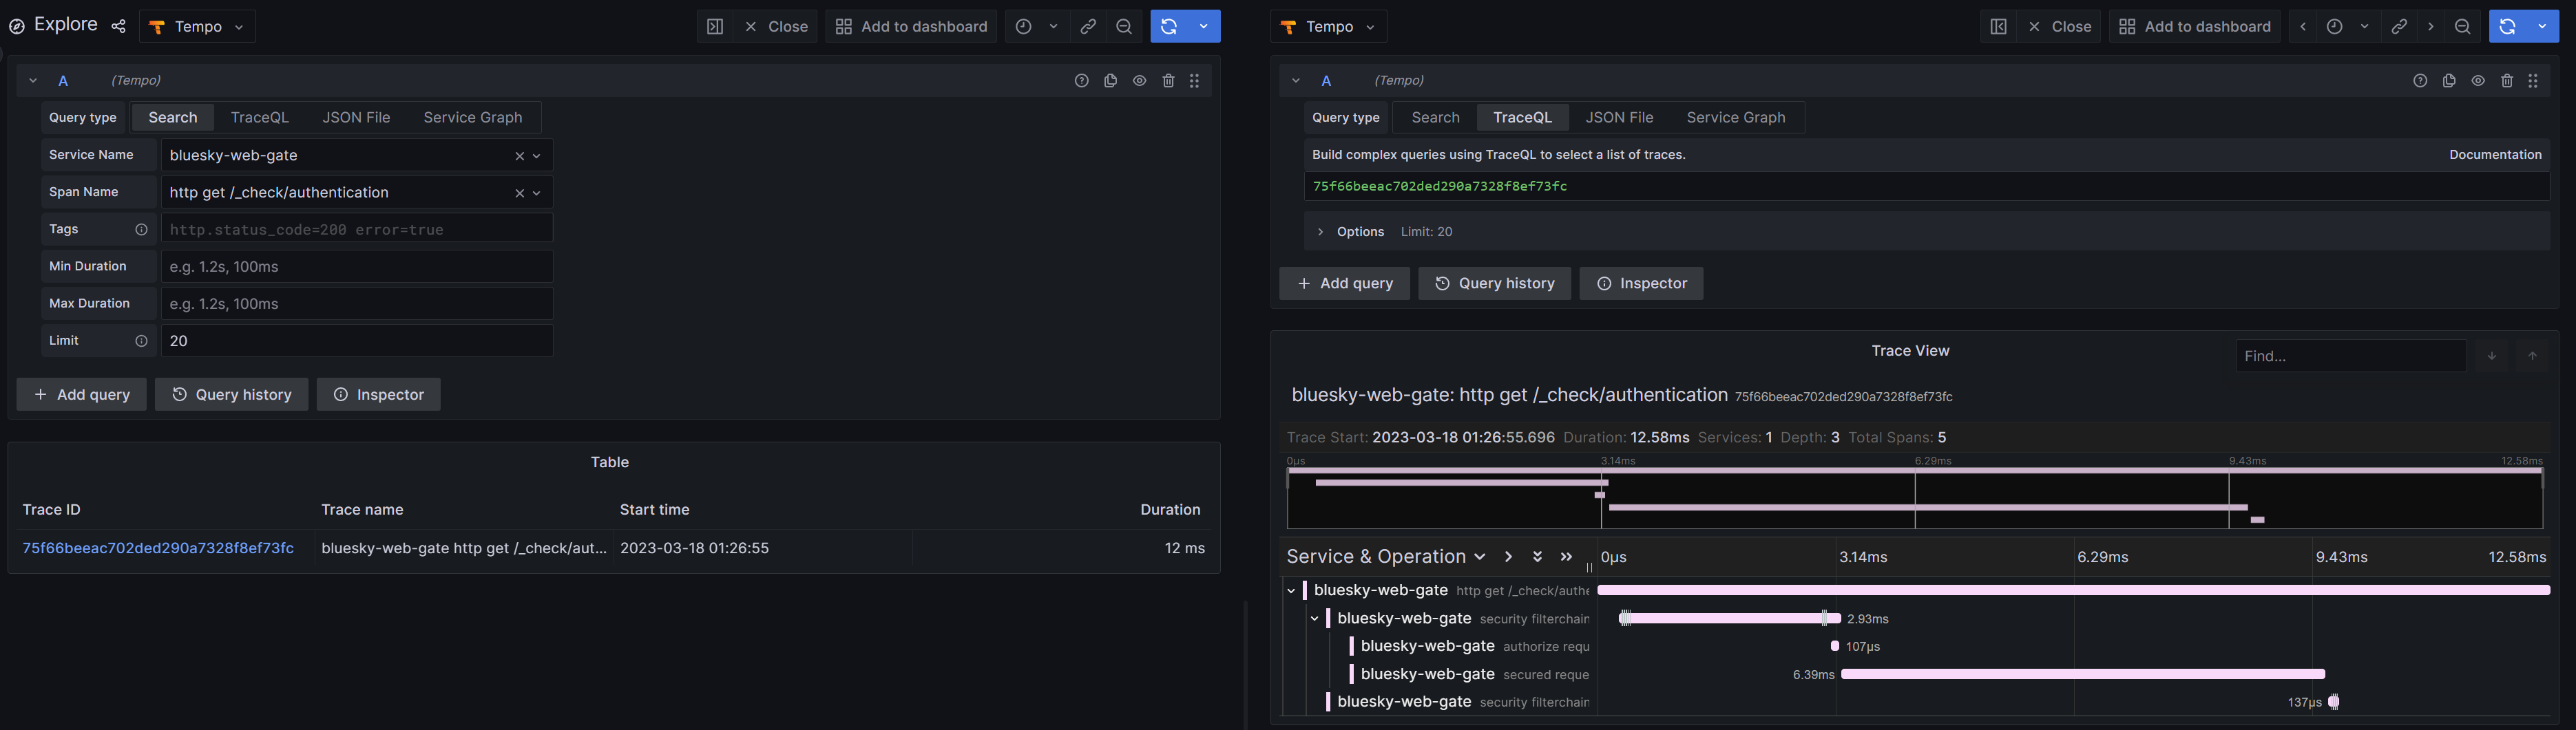Open the time picker clock in right pane
2576x730 pixels.
pos(2334,27)
